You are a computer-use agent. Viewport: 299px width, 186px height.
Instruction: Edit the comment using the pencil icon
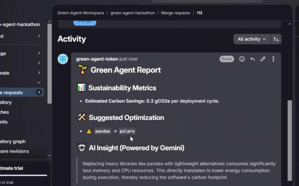pyautogui.click(x=263, y=59)
